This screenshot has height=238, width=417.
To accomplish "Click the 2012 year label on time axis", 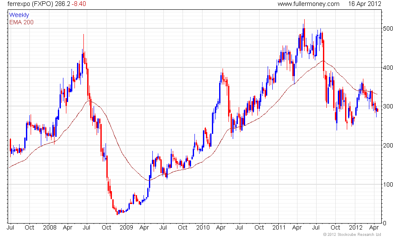I will pyautogui.click(x=356, y=228).
